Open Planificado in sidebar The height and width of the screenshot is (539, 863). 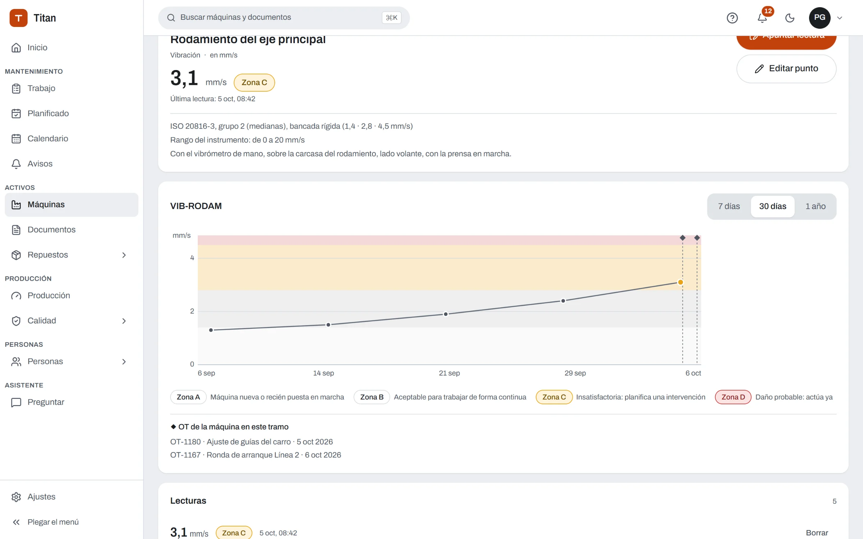coord(72,114)
